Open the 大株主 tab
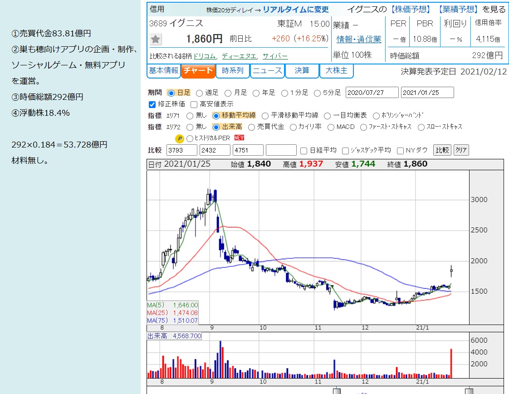 point(336,71)
